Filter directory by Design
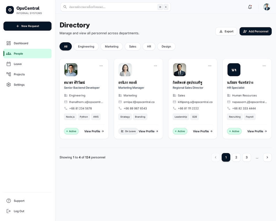The height and width of the screenshot is (221, 276). (x=166, y=46)
